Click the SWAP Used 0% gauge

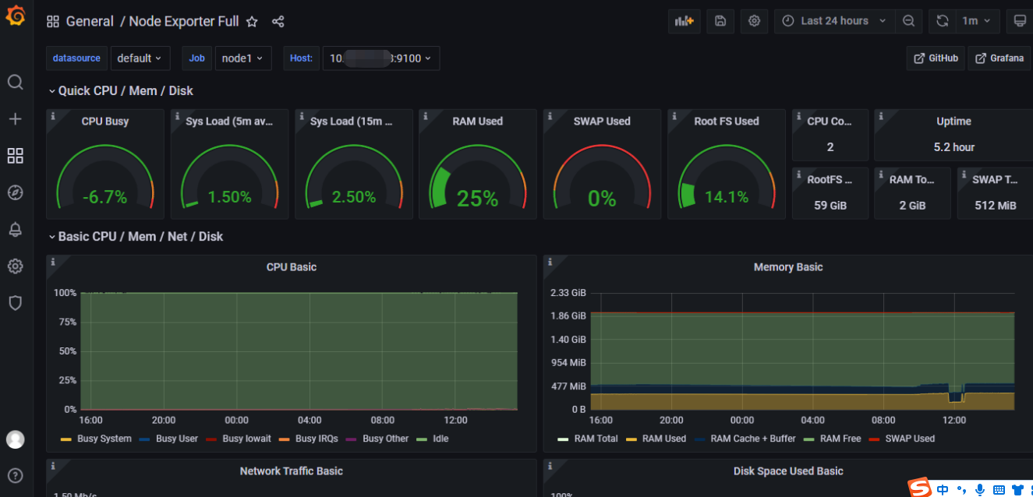[x=602, y=178]
